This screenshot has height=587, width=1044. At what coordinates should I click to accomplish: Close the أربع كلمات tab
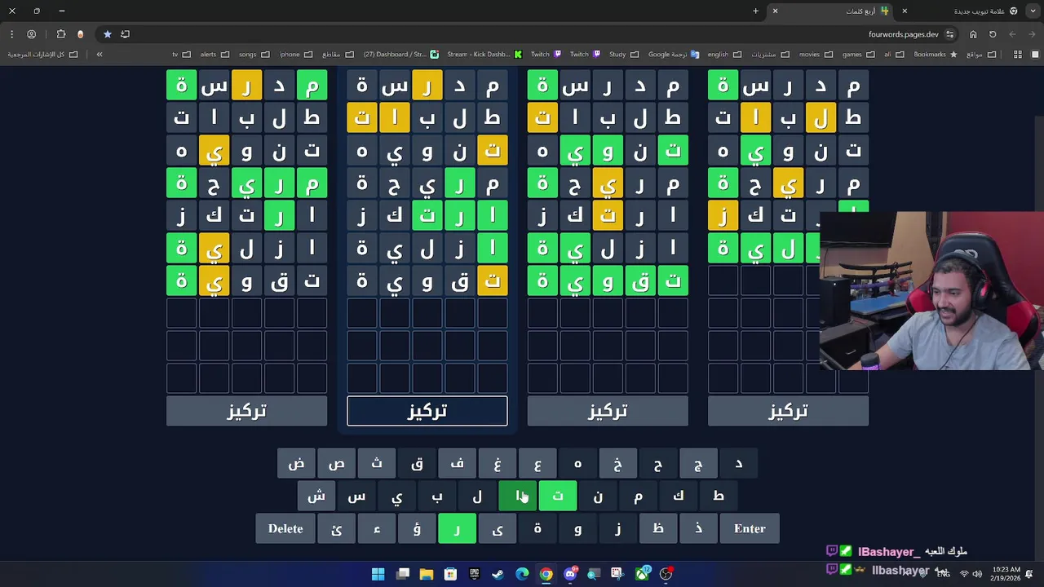pos(775,11)
